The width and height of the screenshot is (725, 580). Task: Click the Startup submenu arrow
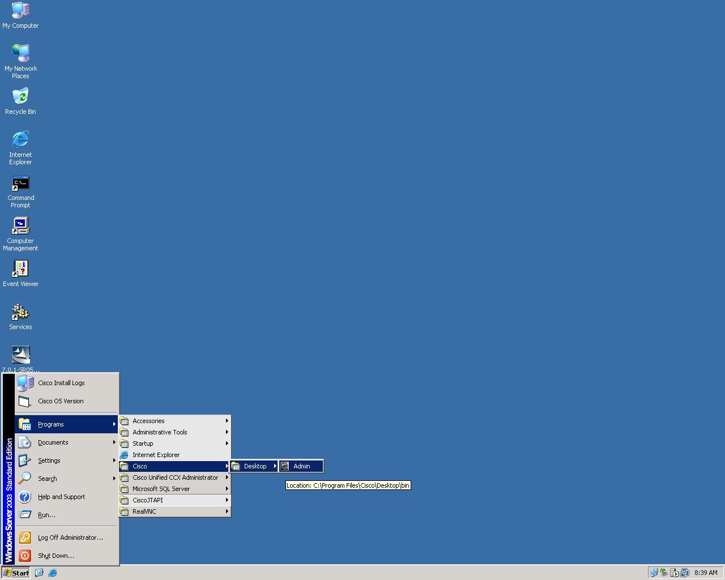227,443
